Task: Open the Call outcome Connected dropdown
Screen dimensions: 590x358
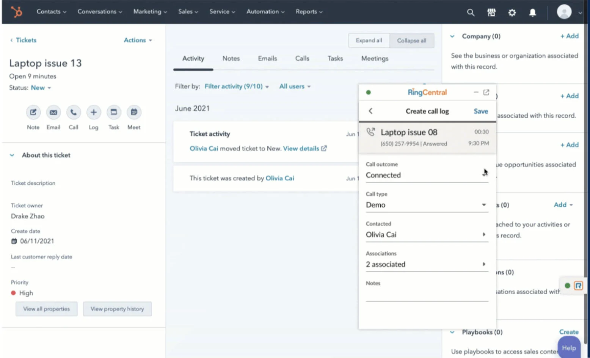Action: click(x=427, y=175)
